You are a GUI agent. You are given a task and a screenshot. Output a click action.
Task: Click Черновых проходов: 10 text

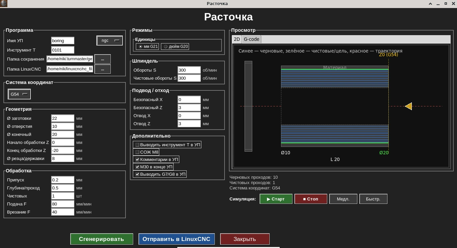tap(254, 177)
